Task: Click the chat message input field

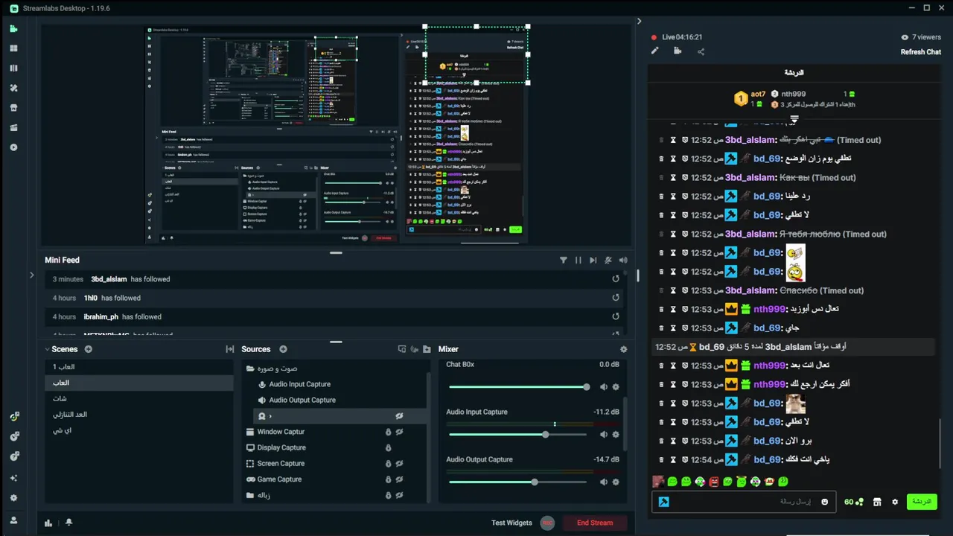Action: click(x=745, y=502)
